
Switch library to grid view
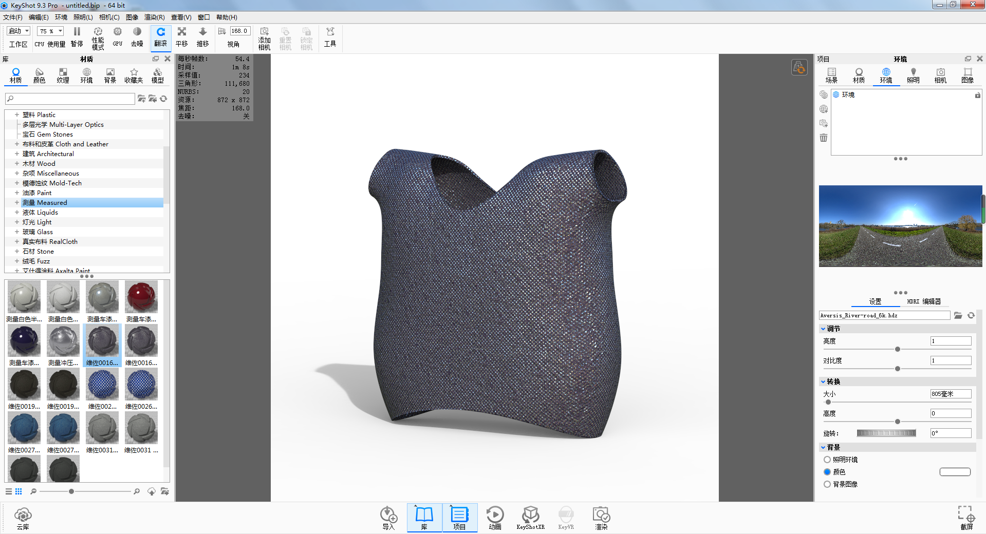[18, 491]
